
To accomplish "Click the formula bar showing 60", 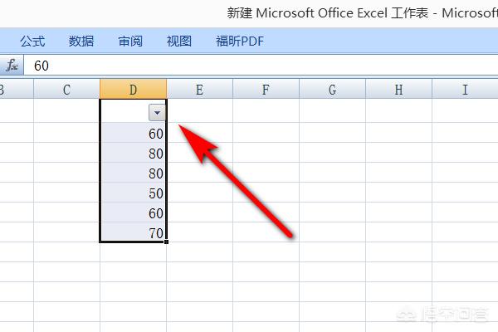I will [249, 65].
